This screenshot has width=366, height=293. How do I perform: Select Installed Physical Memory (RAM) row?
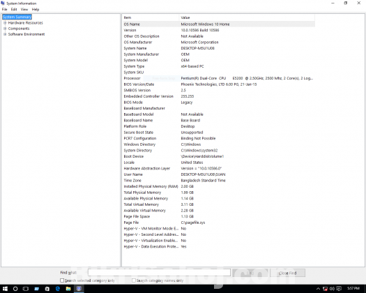point(219,186)
